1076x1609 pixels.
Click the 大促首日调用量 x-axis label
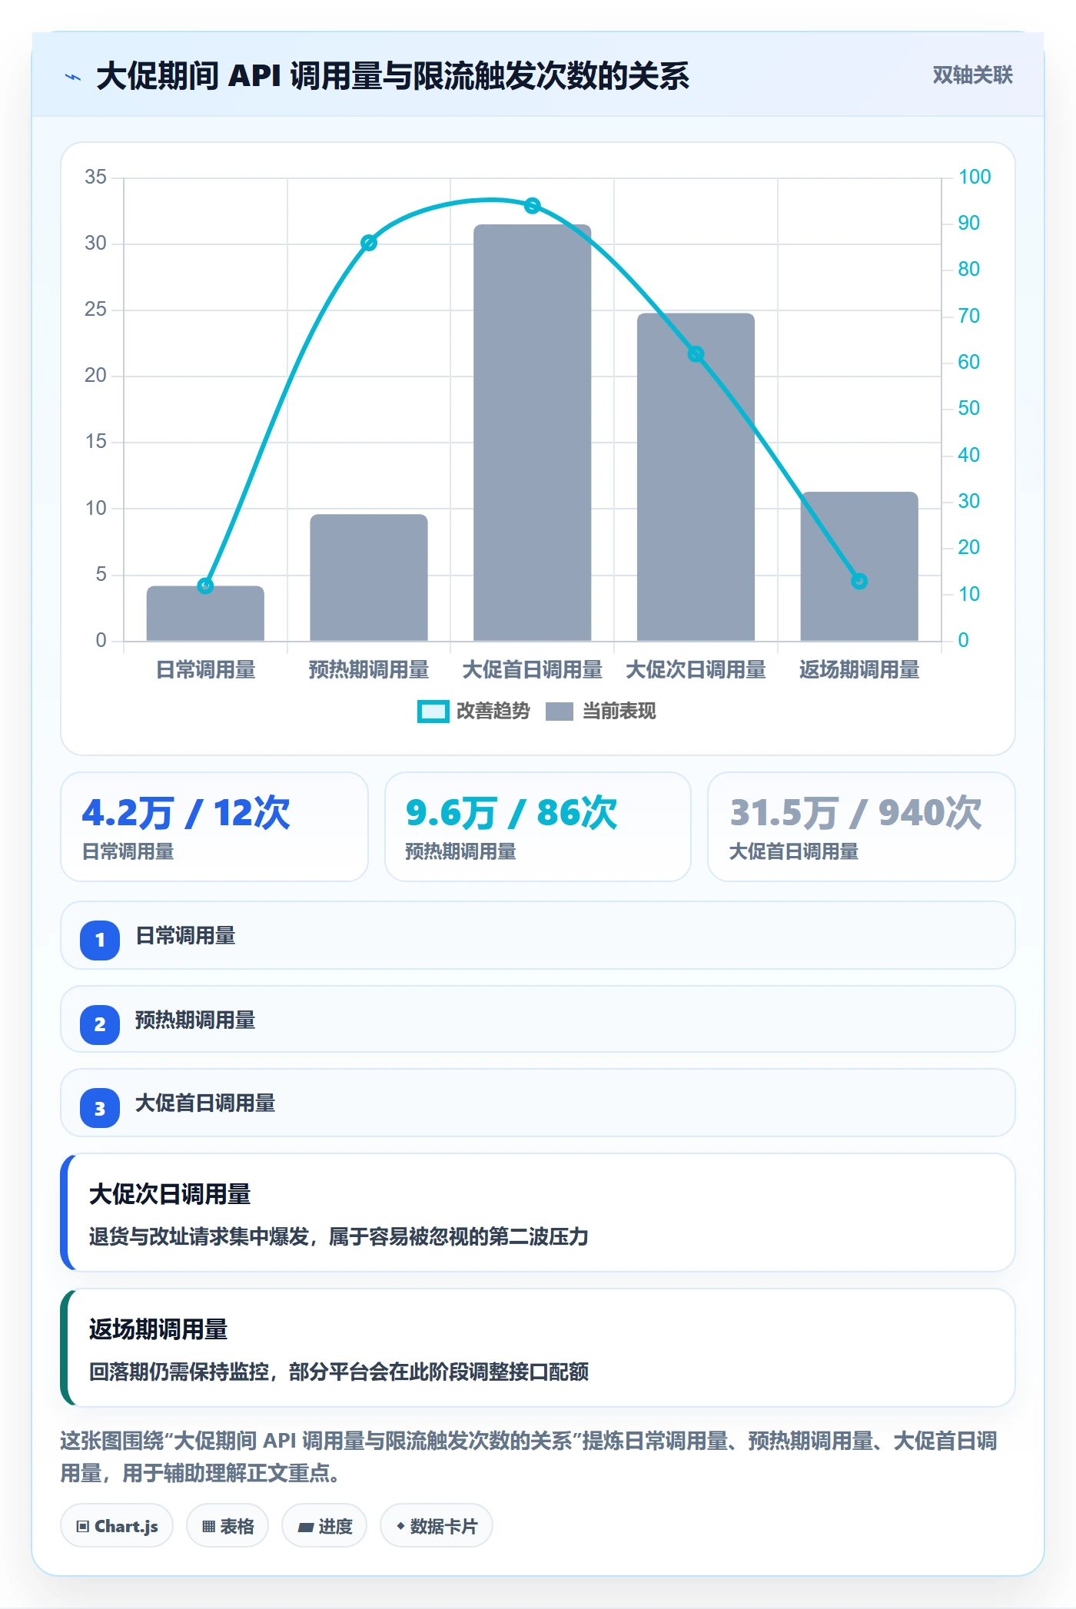click(x=532, y=670)
